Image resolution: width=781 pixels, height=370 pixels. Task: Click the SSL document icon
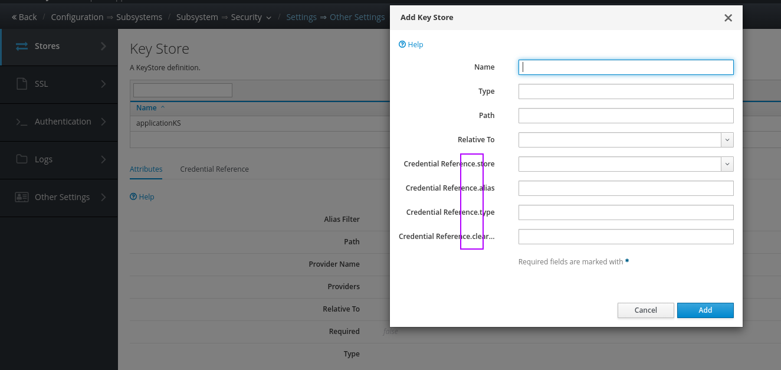(x=22, y=84)
